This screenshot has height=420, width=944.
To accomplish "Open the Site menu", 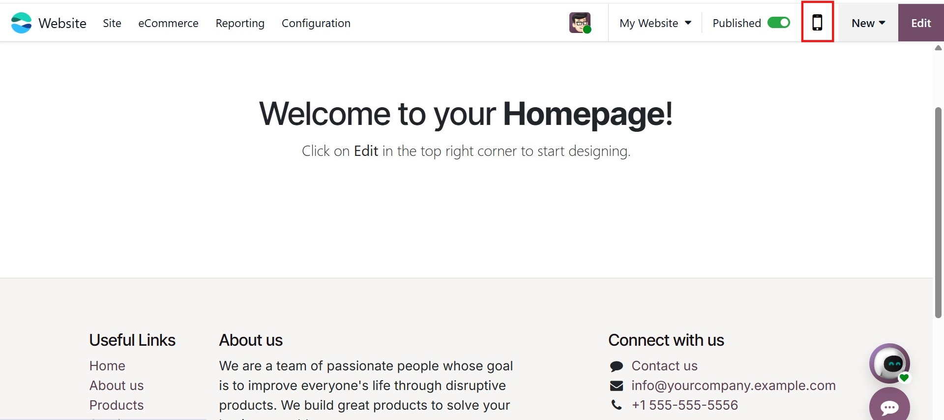I will [112, 23].
